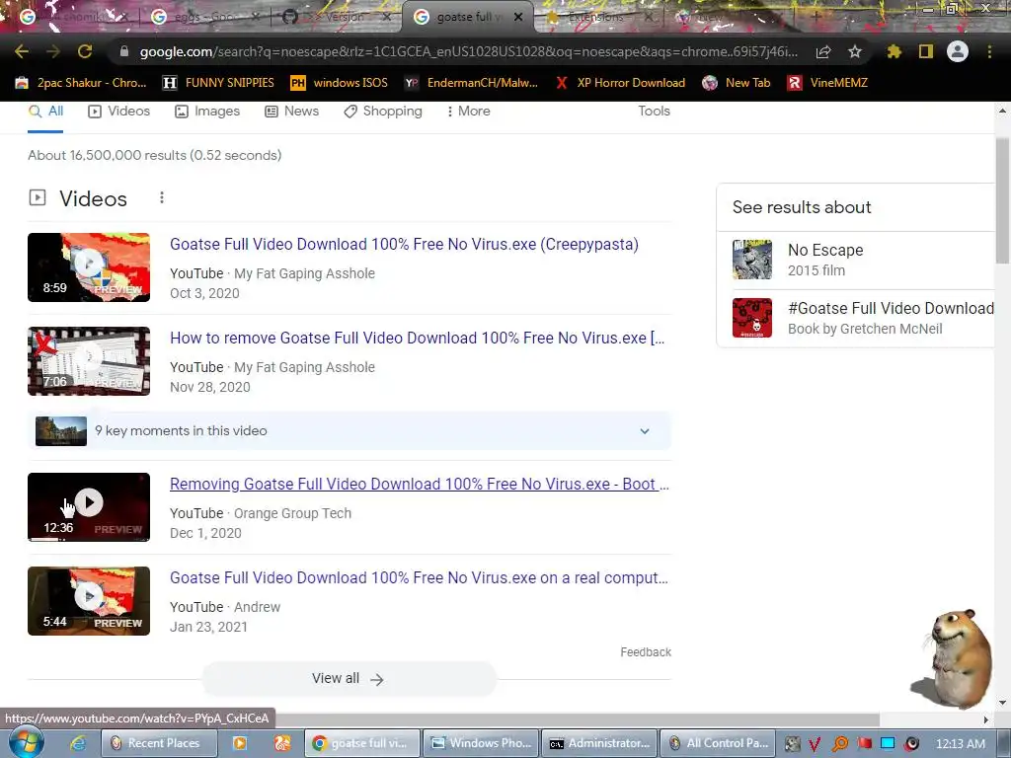Select the All search filter
Image resolution: width=1011 pixels, height=758 pixels.
[45, 111]
